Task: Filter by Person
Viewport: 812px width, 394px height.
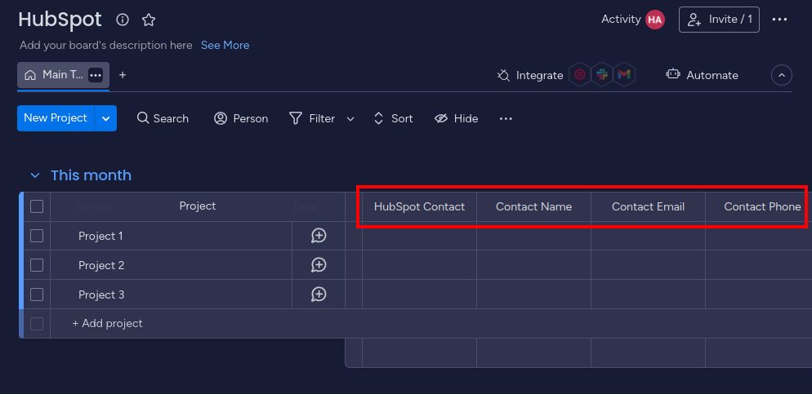Action: point(241,119)
